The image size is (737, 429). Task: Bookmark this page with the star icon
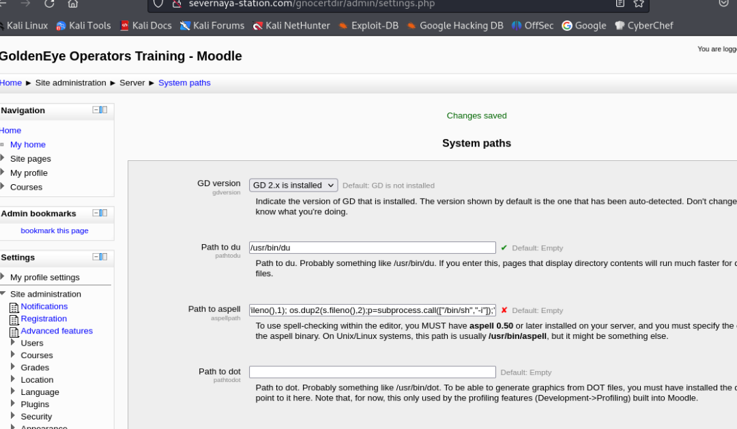639,3
